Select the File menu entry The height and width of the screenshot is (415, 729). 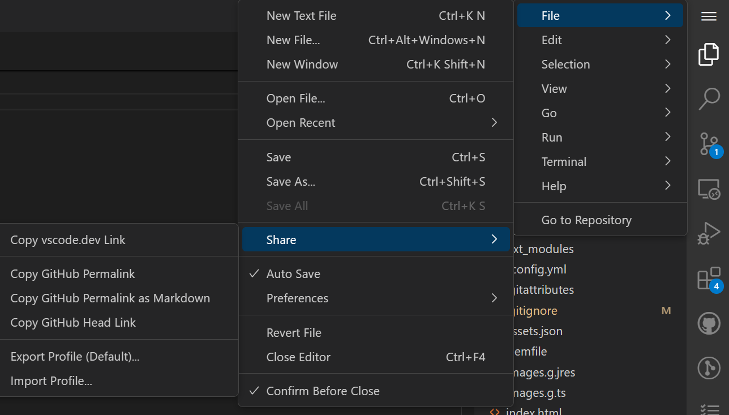pos(600,16)
